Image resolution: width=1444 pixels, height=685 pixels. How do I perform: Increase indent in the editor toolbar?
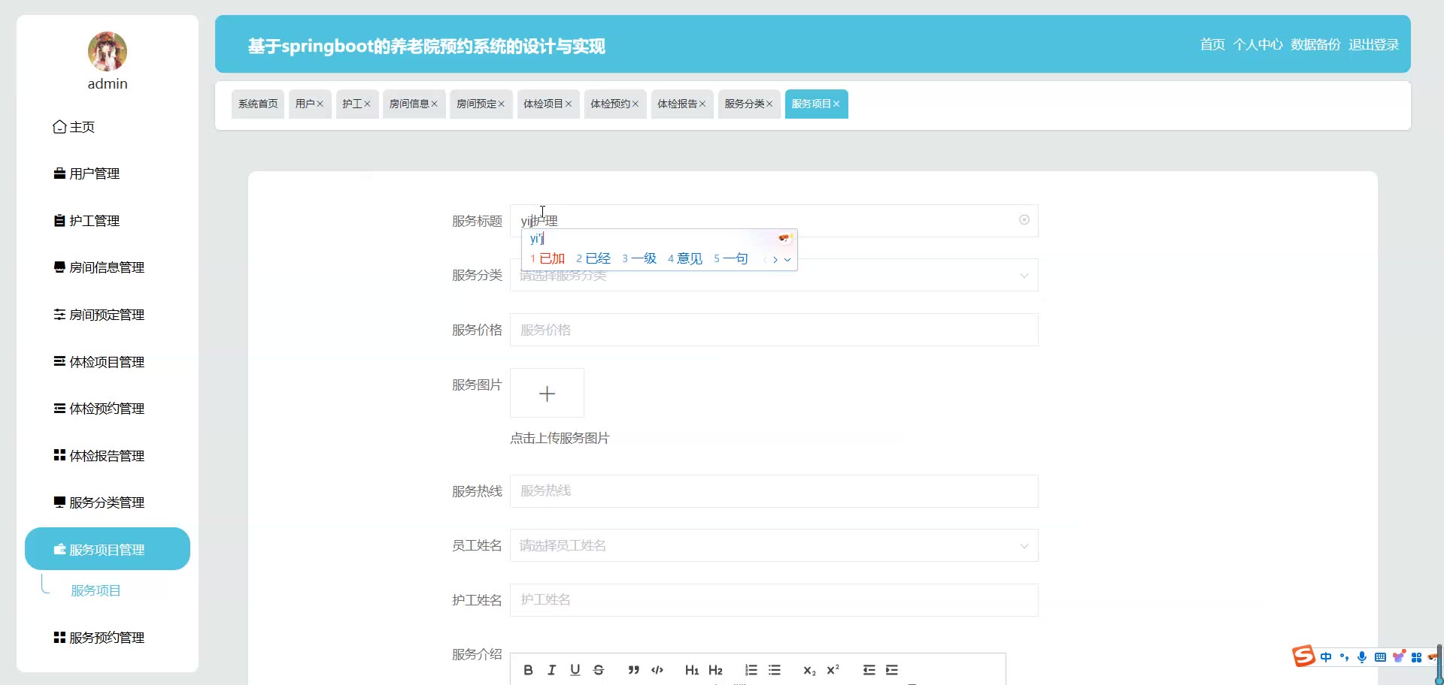[x=892, y=670]
